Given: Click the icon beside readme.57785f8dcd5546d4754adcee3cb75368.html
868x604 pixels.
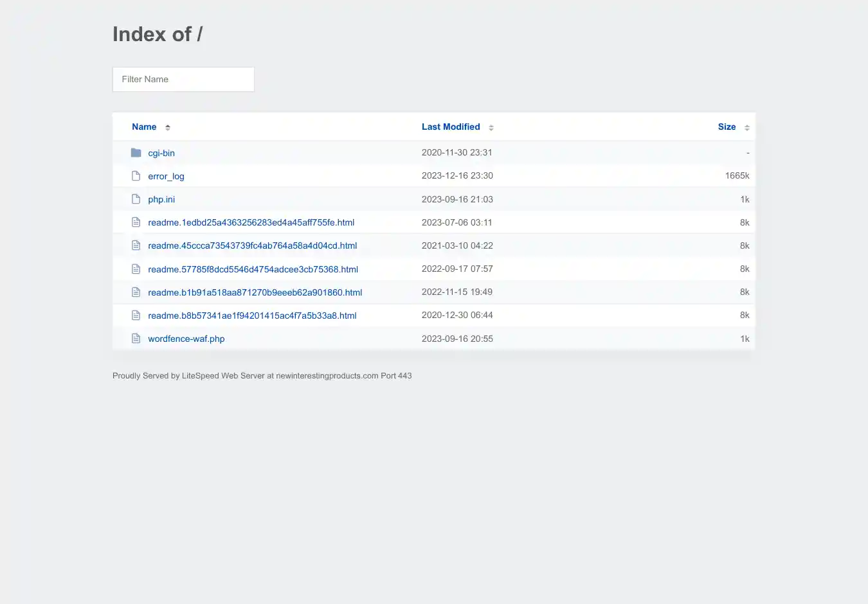Looking at the screenshot, I should pyautogui.click(x=136, y=269).
